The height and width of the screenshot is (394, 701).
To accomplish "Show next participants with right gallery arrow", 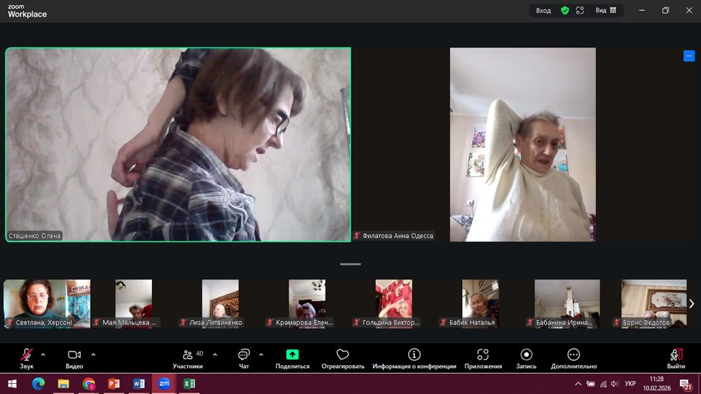I will click(x=692, y=304).
